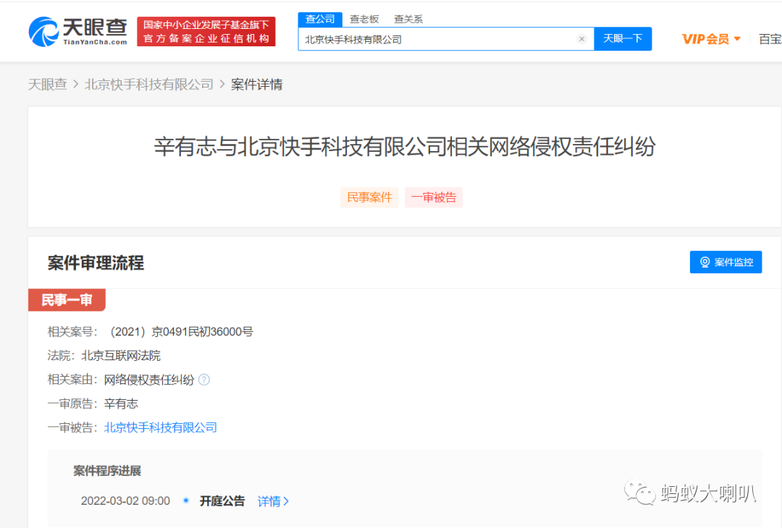Click the 开庭公告 entry text
Screen dimensions: 782x528
pyautogui.click(x=222, y=501)
